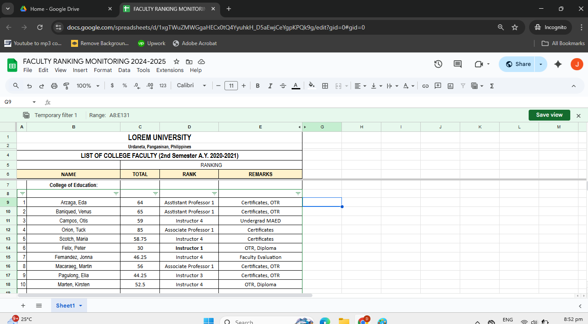Decrease decimal places icon

coord(137,86)
